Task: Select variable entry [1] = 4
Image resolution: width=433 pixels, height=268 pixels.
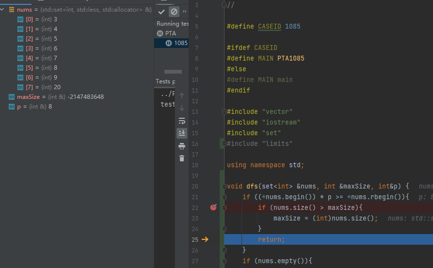Action: [x=77, y=29]
